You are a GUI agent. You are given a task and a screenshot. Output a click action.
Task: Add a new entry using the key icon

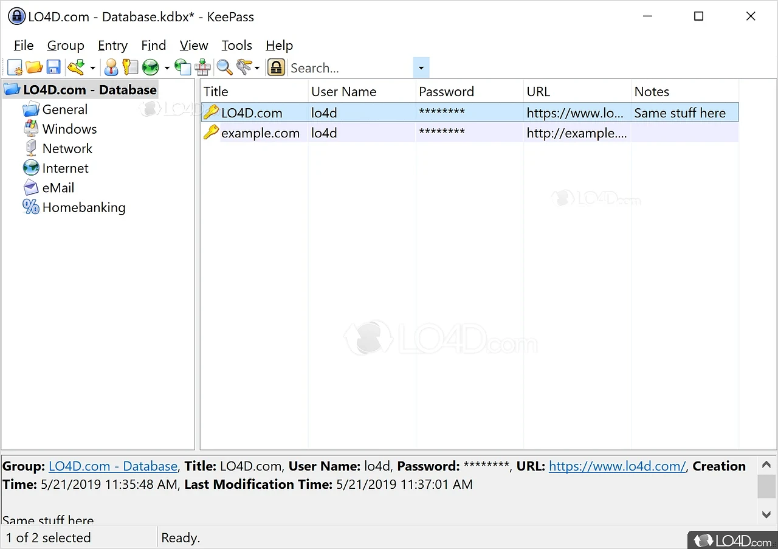click(x=75, y=67)
